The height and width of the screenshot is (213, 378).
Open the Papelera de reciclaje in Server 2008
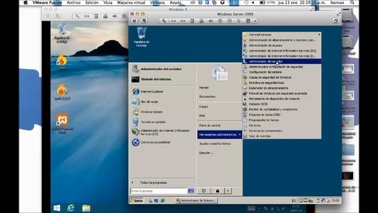(x=142, y=37)
